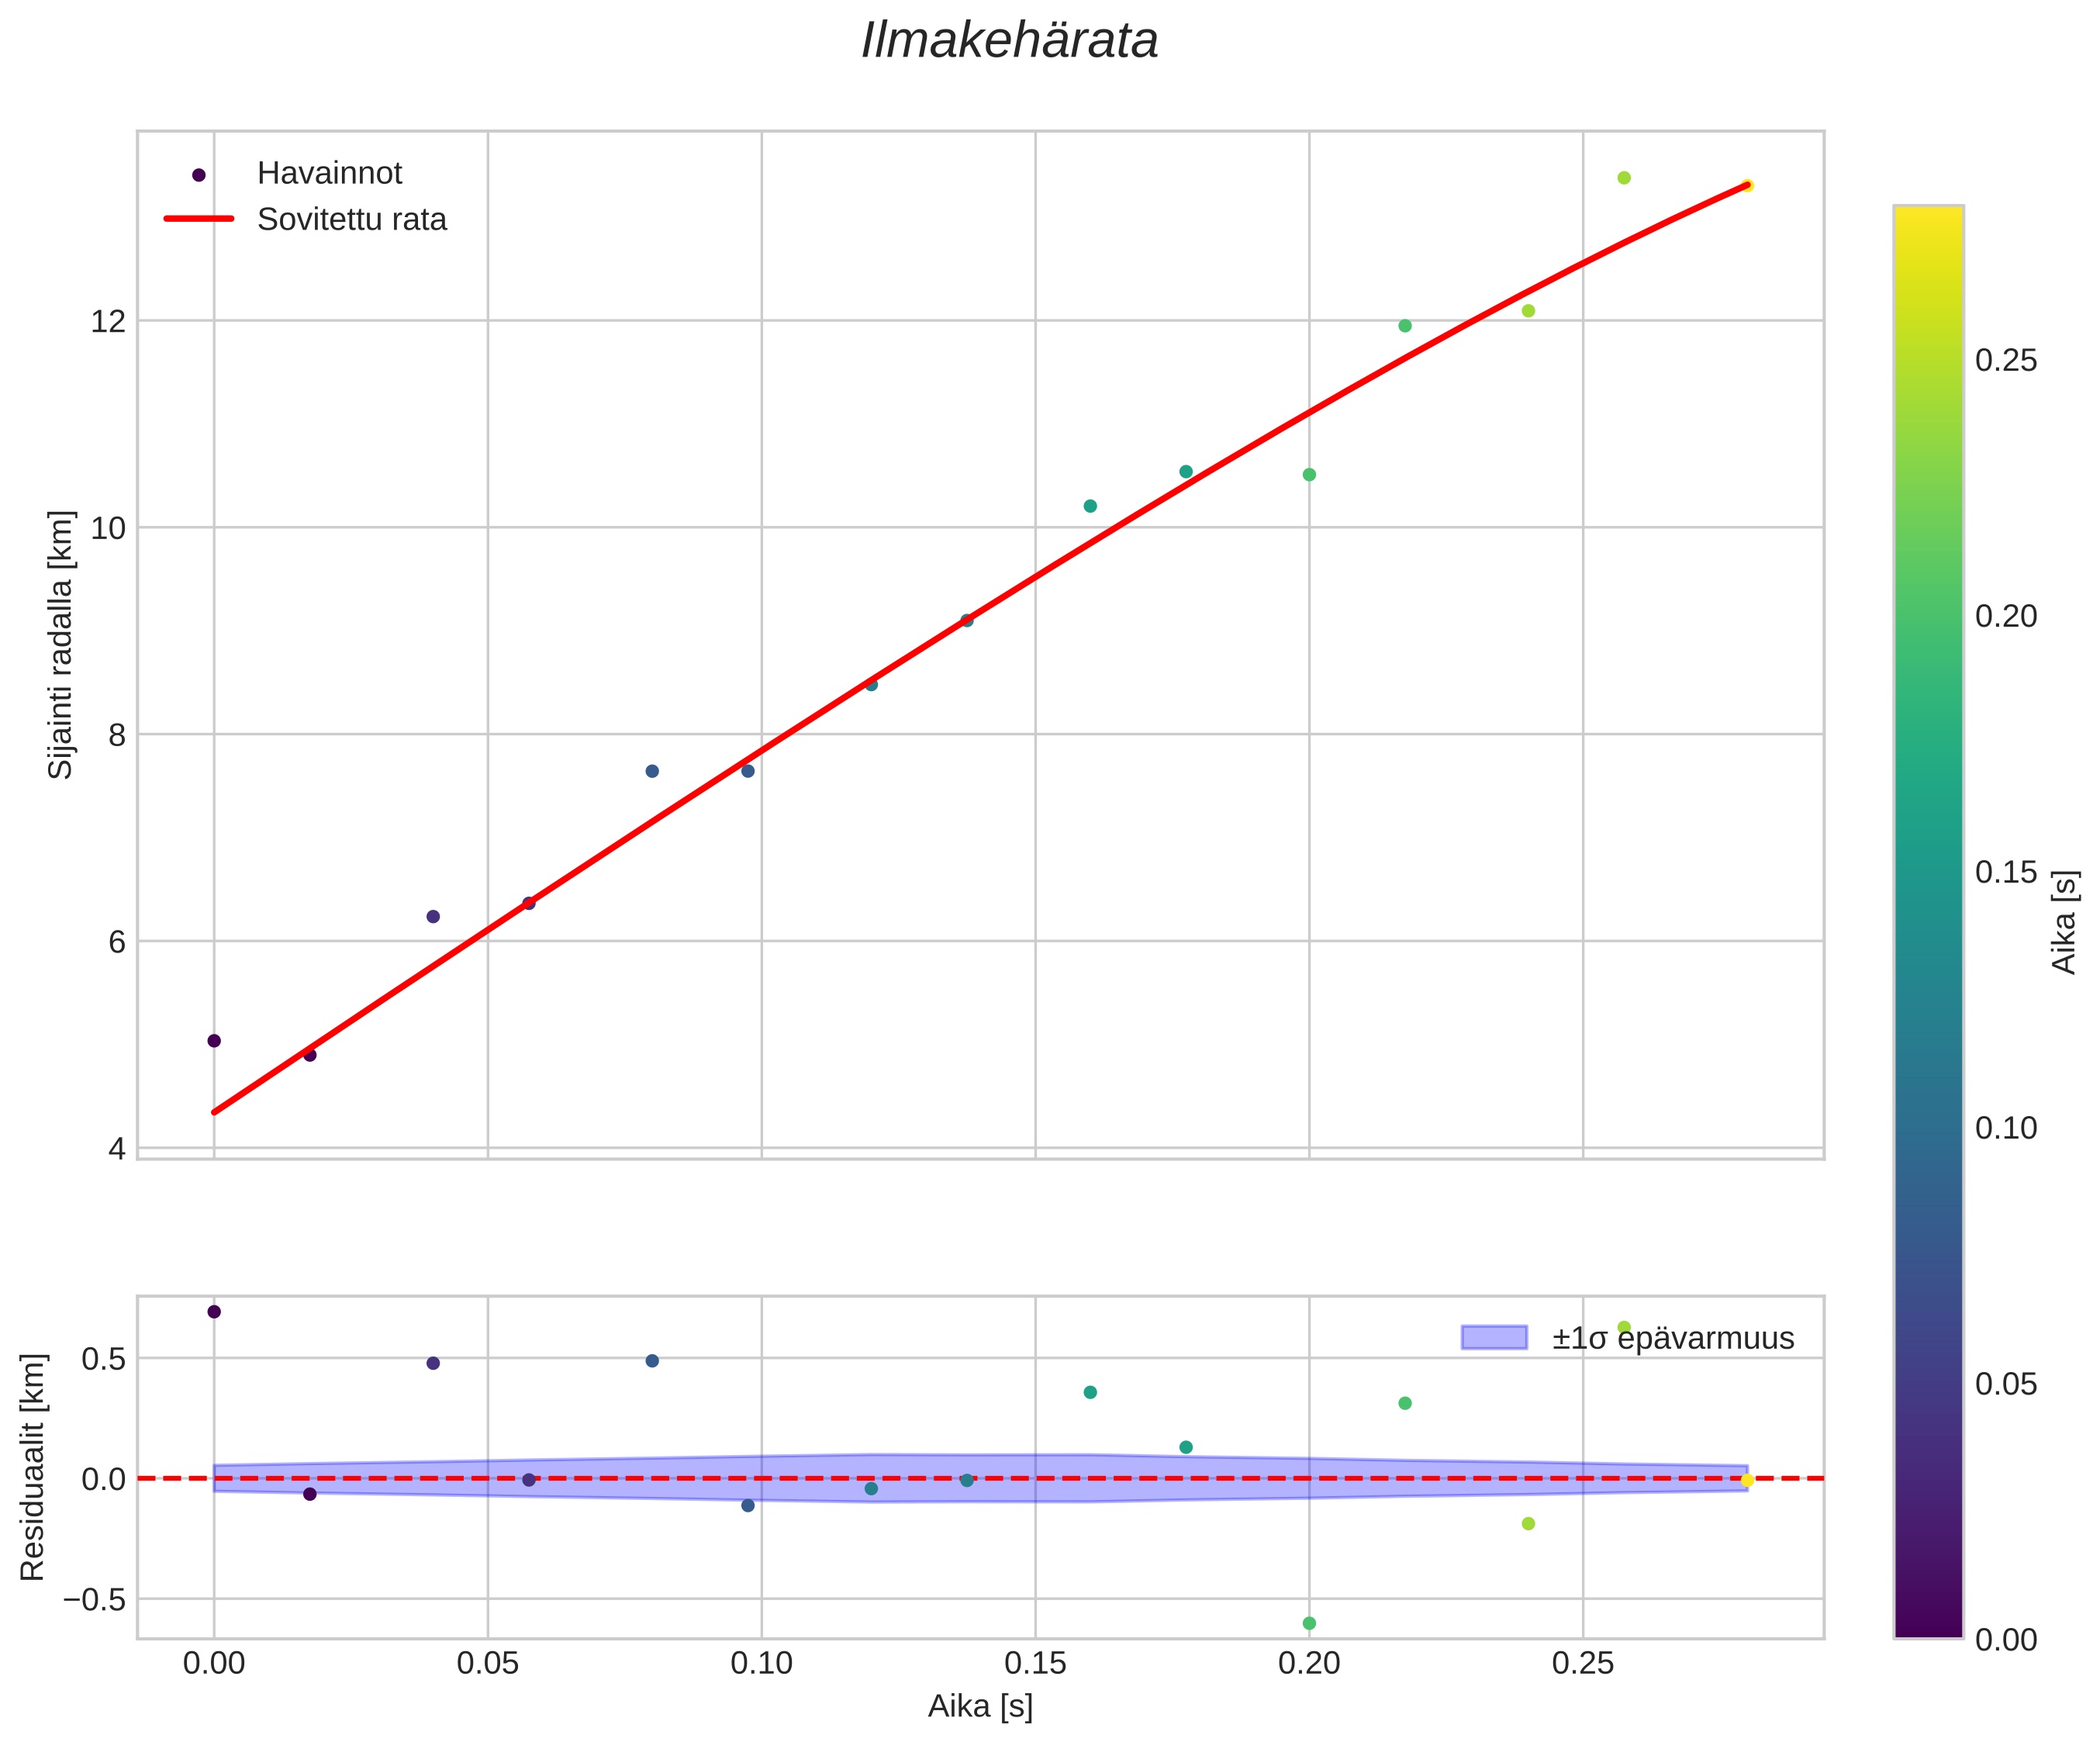Click the 12 y-axis tick label
This screenshot has height=1742, width=2100.
pos(108,322)
